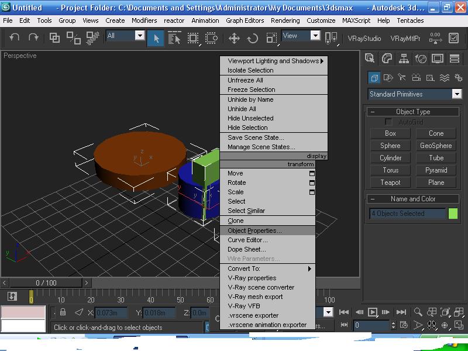468x351 pixels.
Task: Toggle the Selection Lock padlock
Action: click(63, 312)
